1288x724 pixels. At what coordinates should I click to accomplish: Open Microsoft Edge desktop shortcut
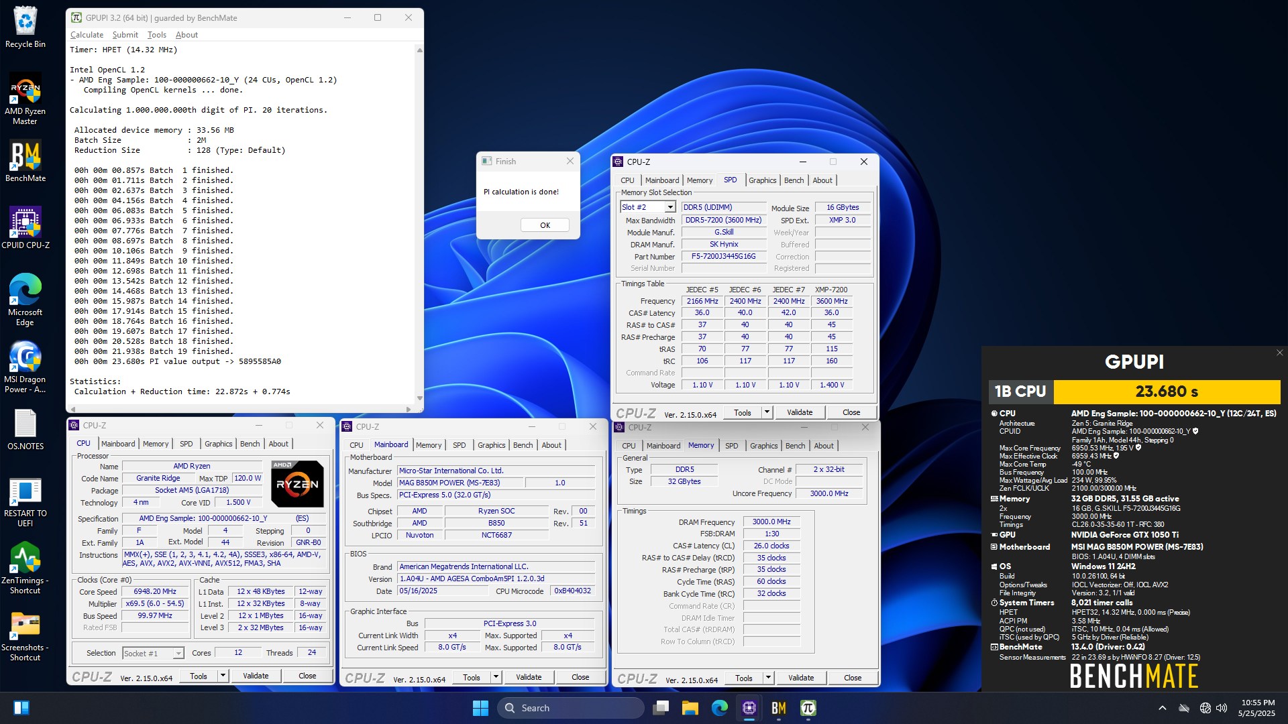[x=25, y=300]
